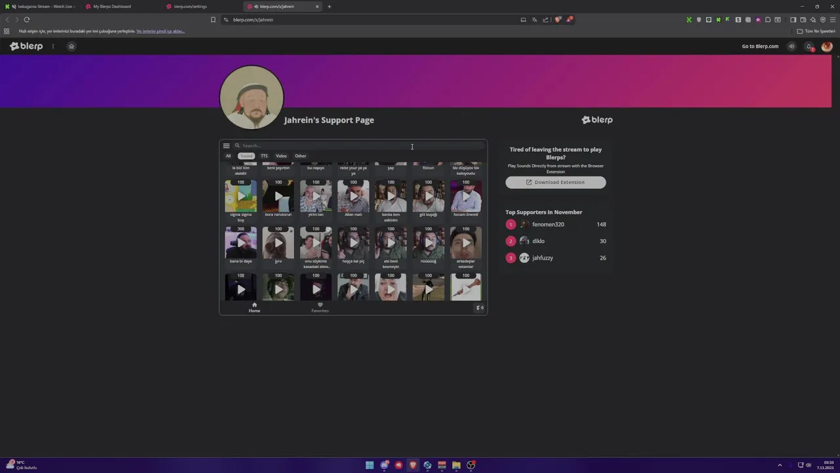The height and width of the screenshot is (473, 840).
Task: Reload the page
Action: click(x=27, y=20)
